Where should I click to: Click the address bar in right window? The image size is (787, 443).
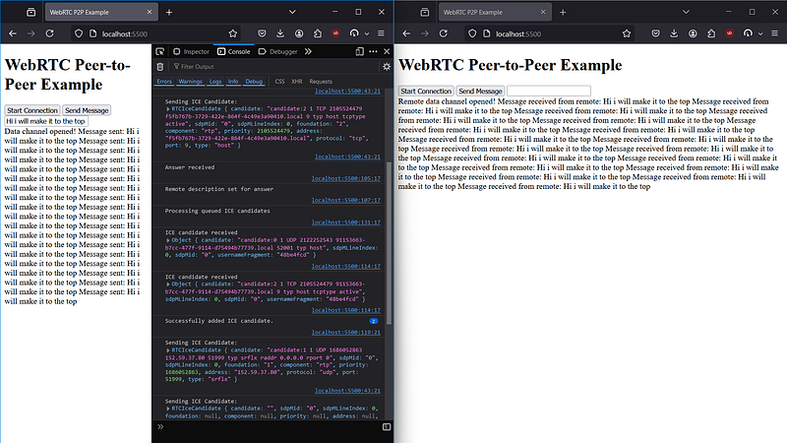coord(549,33)
